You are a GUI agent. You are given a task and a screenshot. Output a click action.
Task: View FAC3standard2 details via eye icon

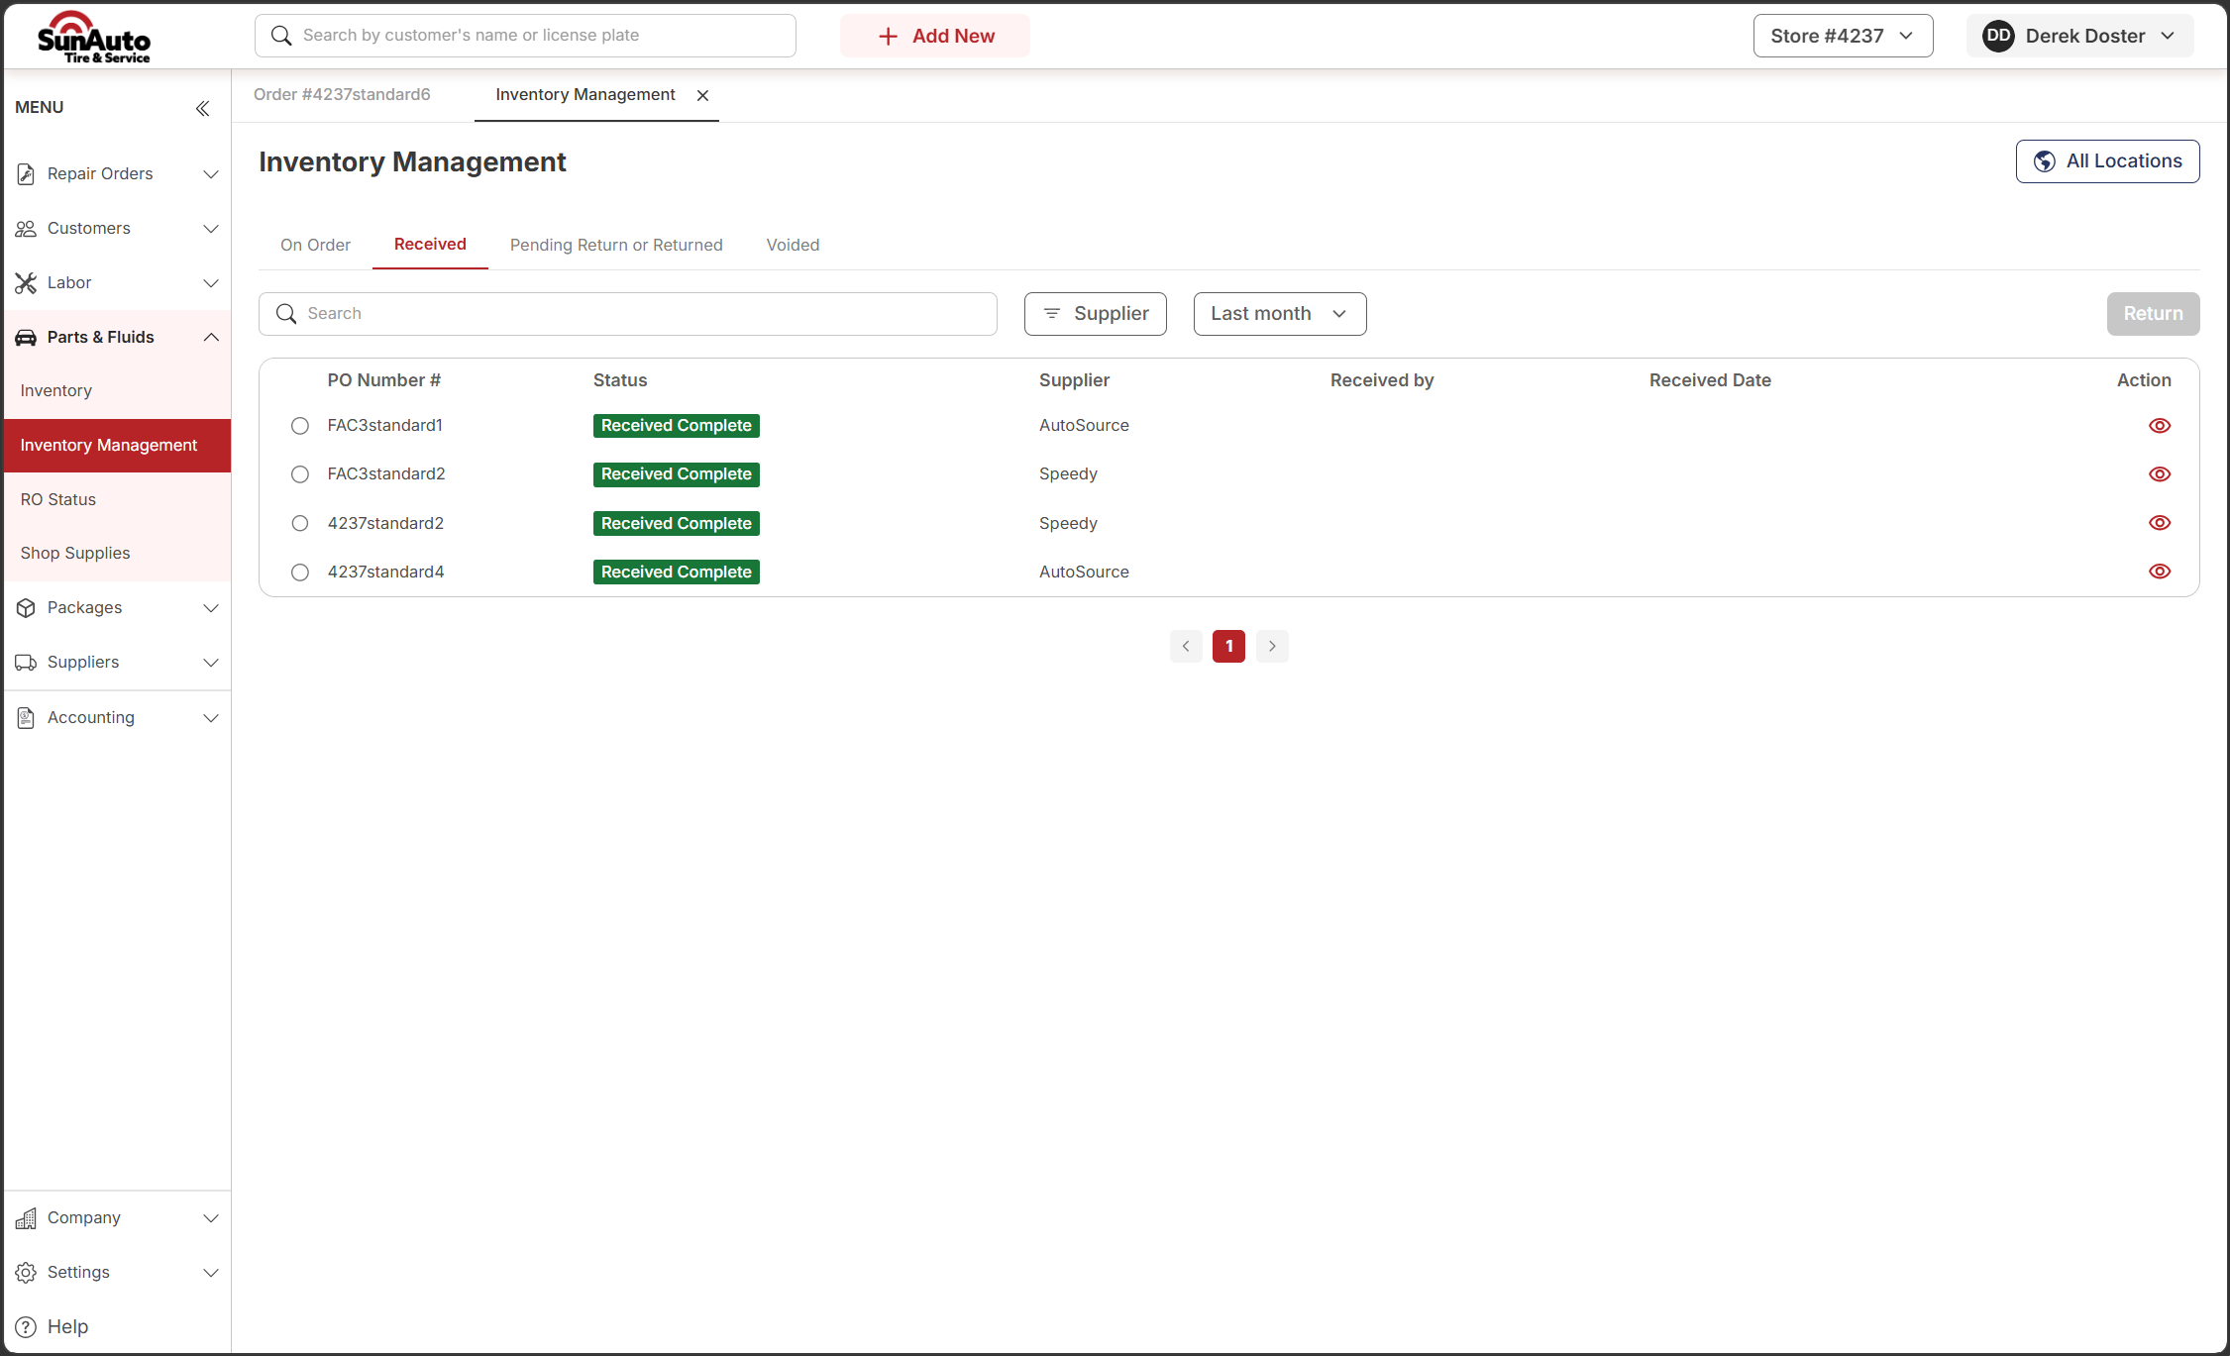(x=2160, y=474)
